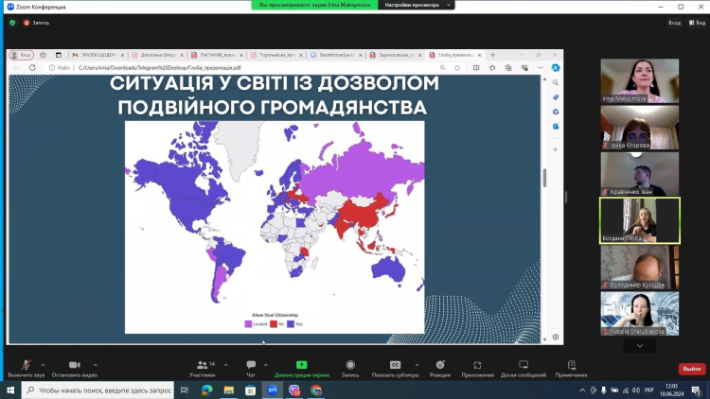Open the Участники participants panel
710x399 pixels.
tap(202, 366)
